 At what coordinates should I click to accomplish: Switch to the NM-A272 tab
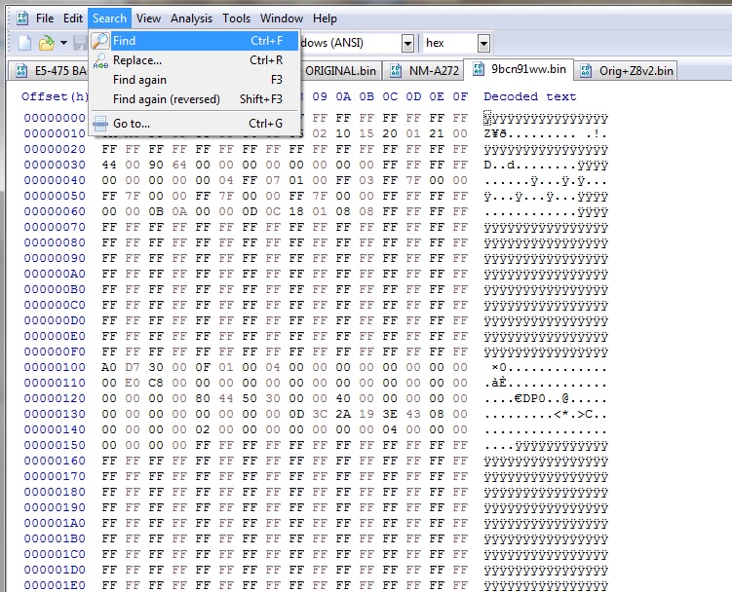pyautogui.click(x=423, y=71)
